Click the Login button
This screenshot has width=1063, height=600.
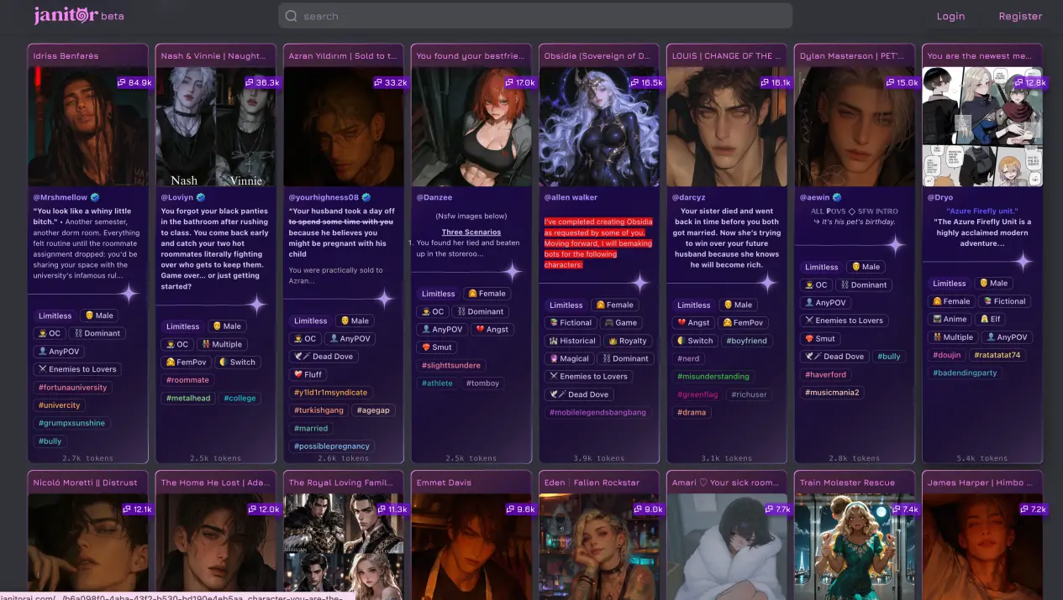pyautogui.click(x=950, y=15)
